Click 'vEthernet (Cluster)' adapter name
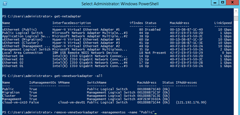The width and height of the screenshot is (240, 115). pyautogui.click(x=20, y=43)
